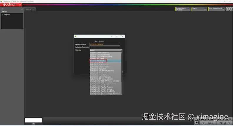Screen dimensions: 233x126
Task: Choose the HDR Toolkit analysis workflow
Action: click(106, 59)
